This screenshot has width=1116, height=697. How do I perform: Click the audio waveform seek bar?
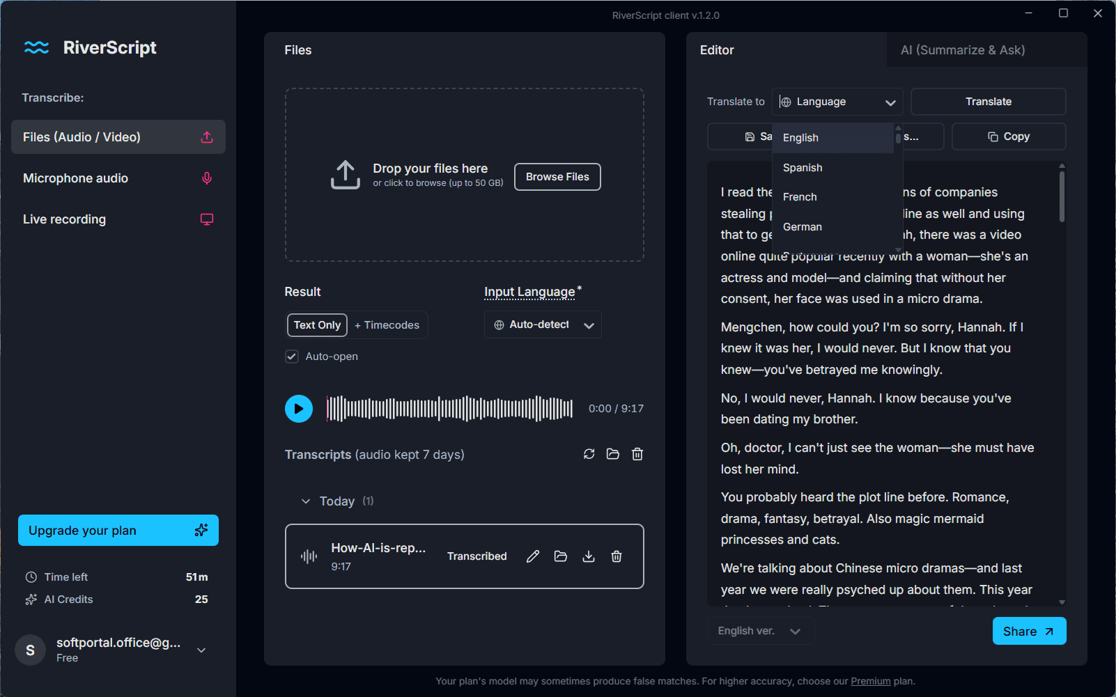click(450, 409)
